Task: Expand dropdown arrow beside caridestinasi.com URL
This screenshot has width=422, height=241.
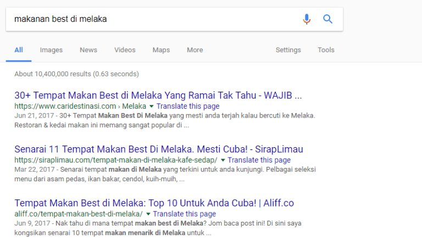Action: click(151, 107)
